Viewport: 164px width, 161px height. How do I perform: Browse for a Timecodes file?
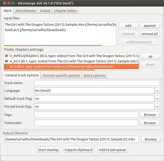(150, 123)
